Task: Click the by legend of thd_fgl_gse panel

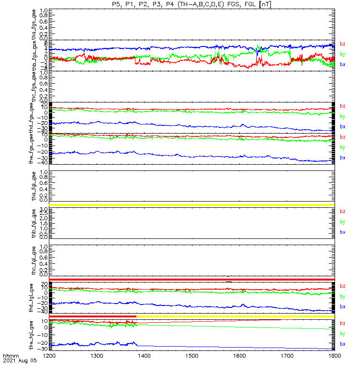Action: point(343,296)
